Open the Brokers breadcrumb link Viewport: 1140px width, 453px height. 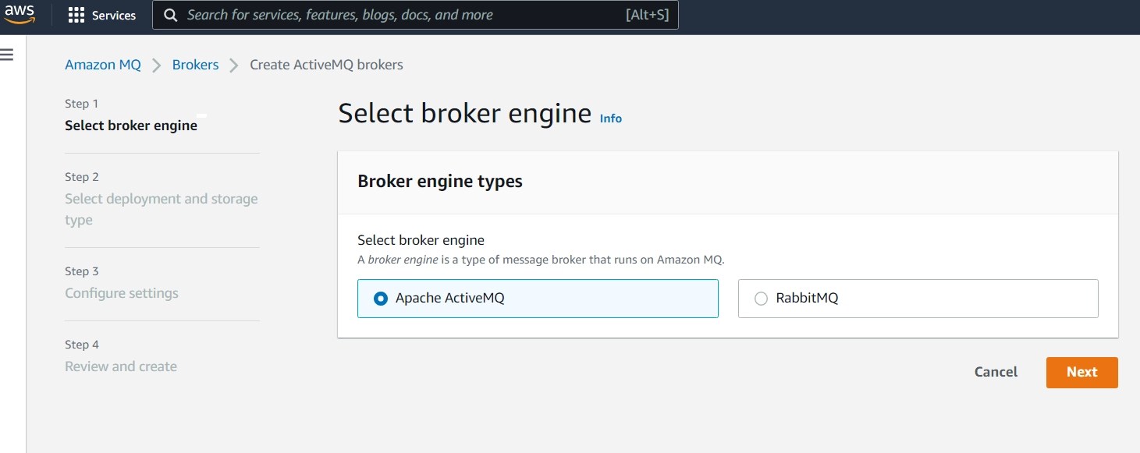click(x=195, y=64)
